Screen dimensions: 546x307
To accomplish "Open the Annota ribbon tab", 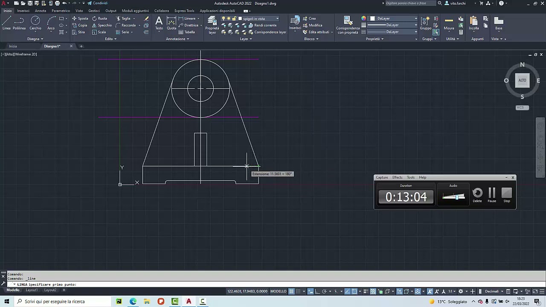I will click(41, 11).
